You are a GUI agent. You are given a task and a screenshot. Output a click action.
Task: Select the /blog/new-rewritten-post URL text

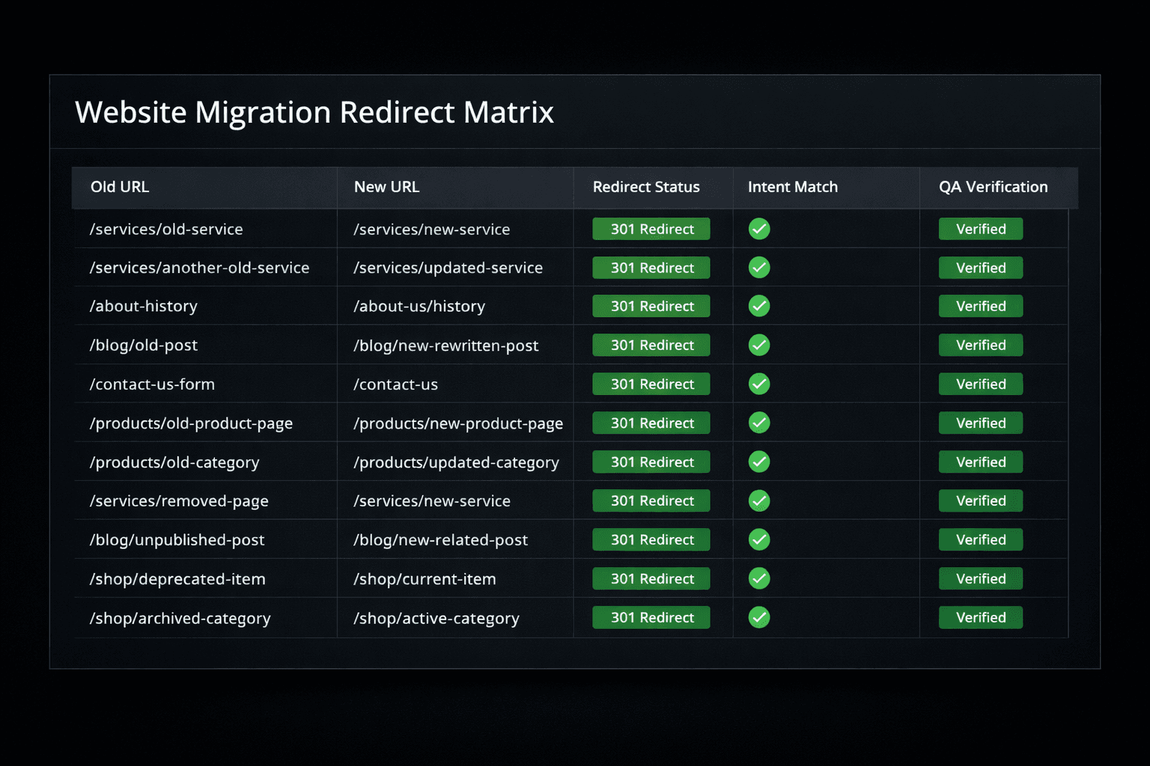tap(445, 345)
